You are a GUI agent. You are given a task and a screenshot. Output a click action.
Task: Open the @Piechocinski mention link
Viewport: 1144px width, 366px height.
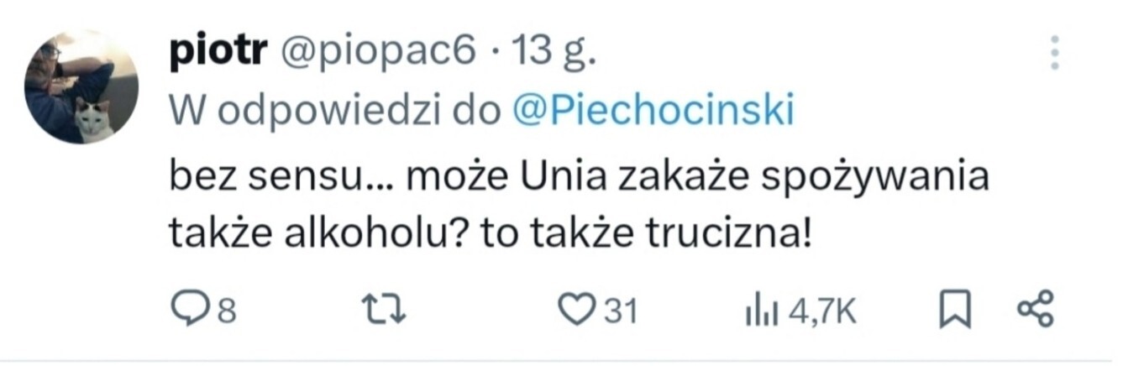tap(652, 111)
